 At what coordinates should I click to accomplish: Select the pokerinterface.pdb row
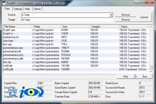(76, 58)
